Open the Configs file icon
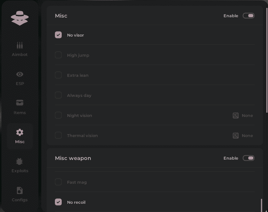The width and height of the screenshot is (268, 212). (20, 190)
